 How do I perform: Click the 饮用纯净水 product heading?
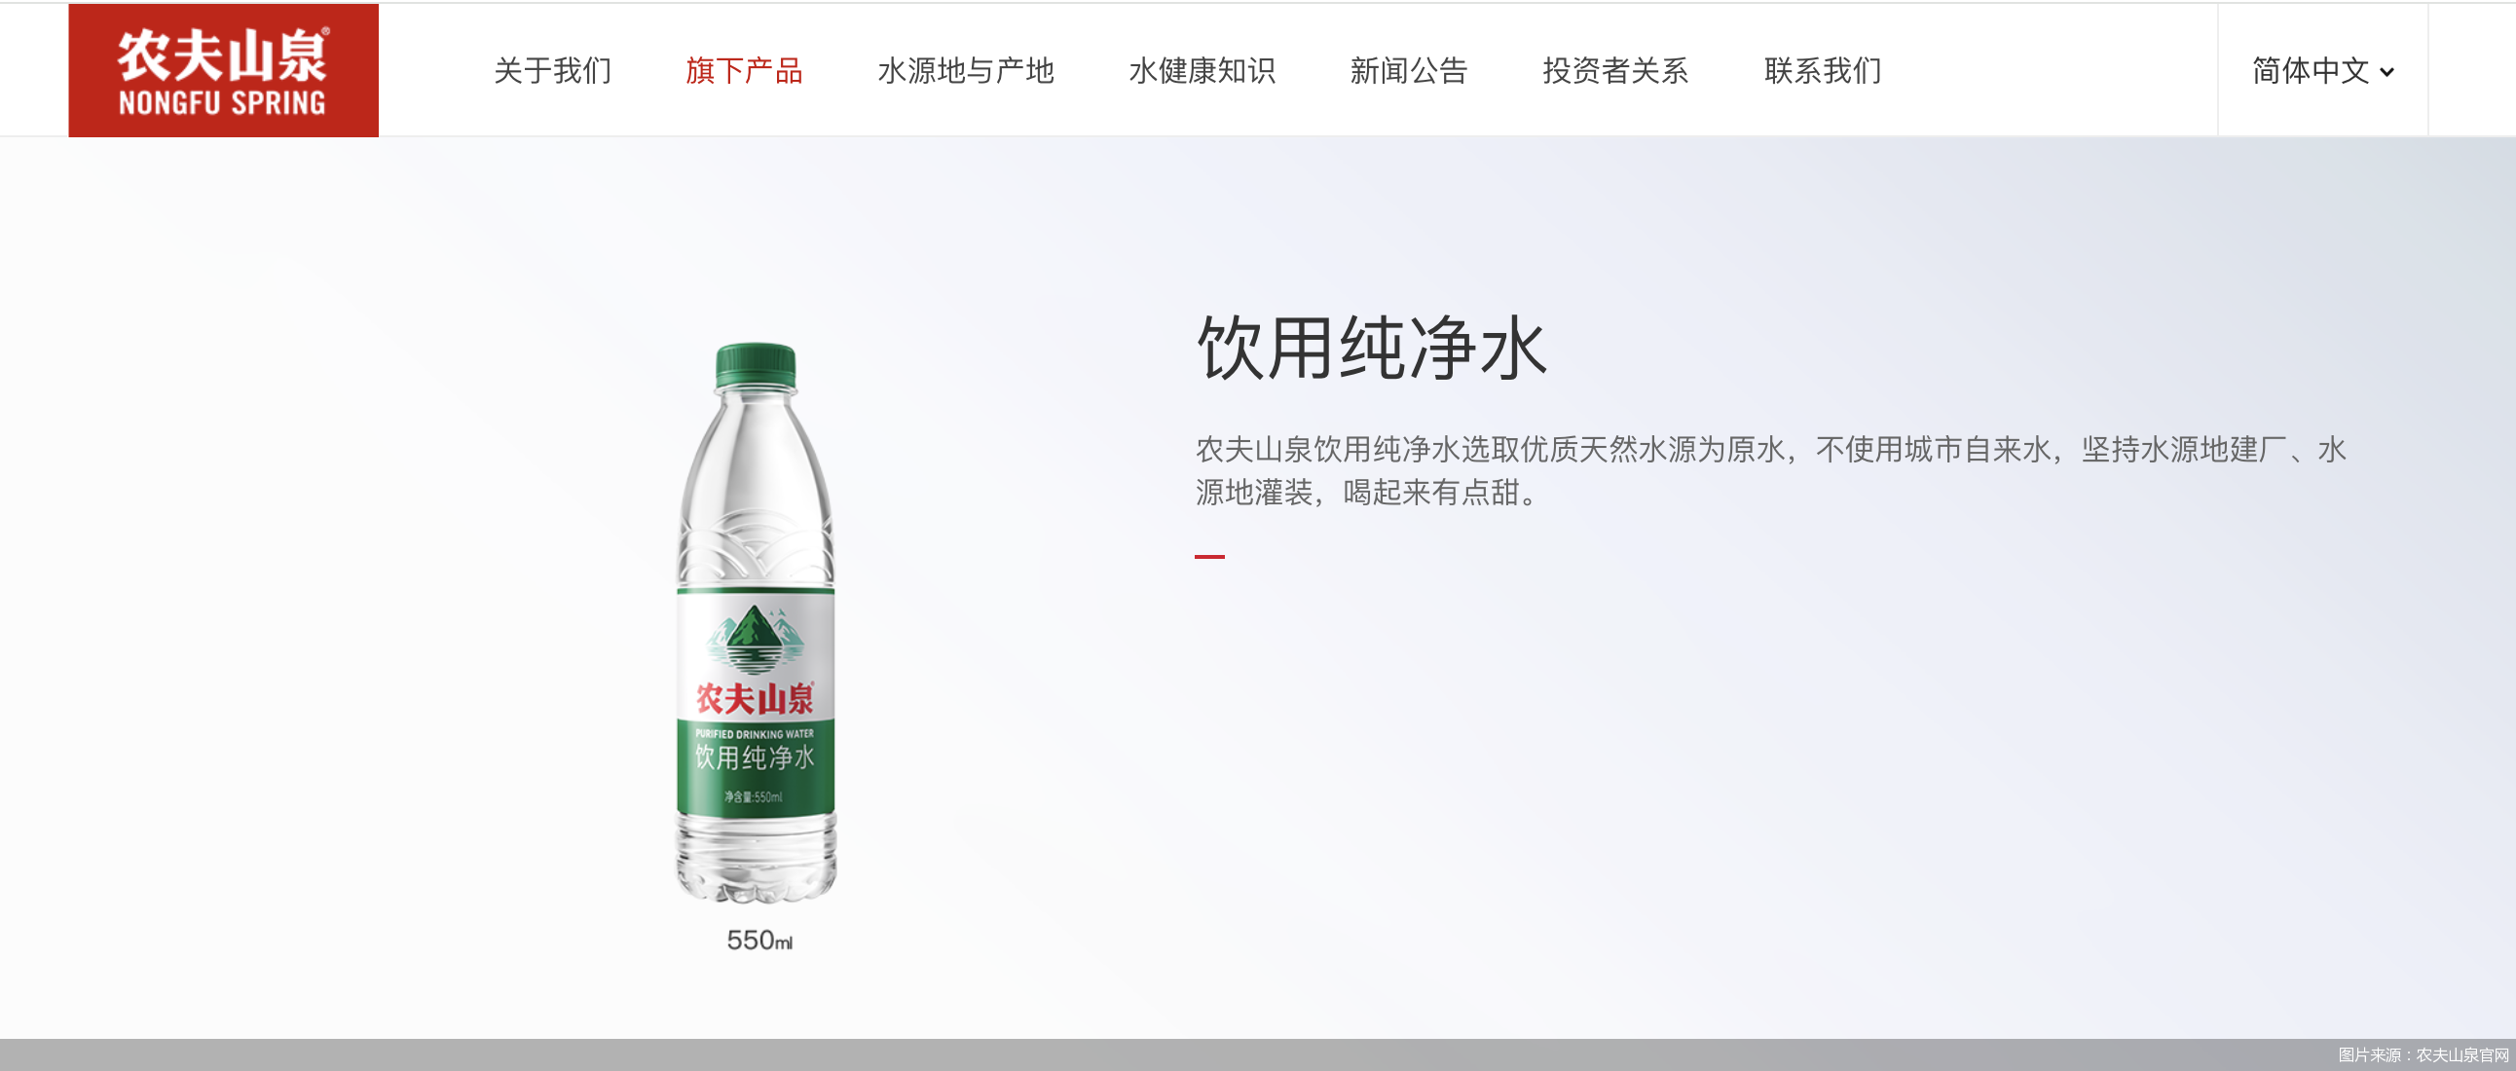[1372, 348]
